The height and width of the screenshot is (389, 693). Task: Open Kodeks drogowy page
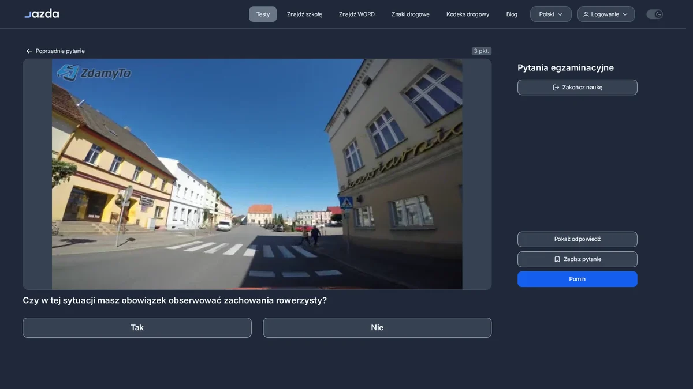point(468,14)
